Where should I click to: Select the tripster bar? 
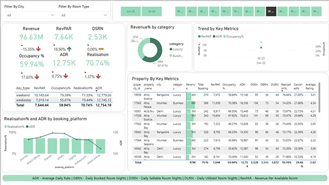(x=52, y=146)
